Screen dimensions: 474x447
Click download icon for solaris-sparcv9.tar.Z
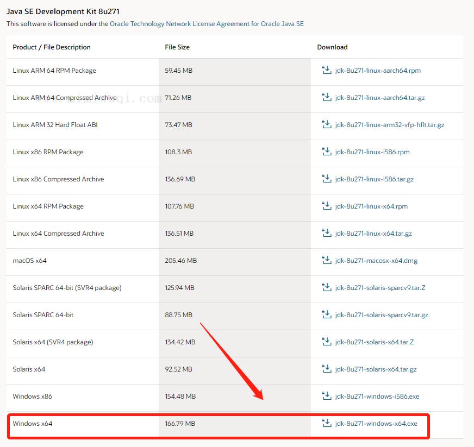(327, 287)
